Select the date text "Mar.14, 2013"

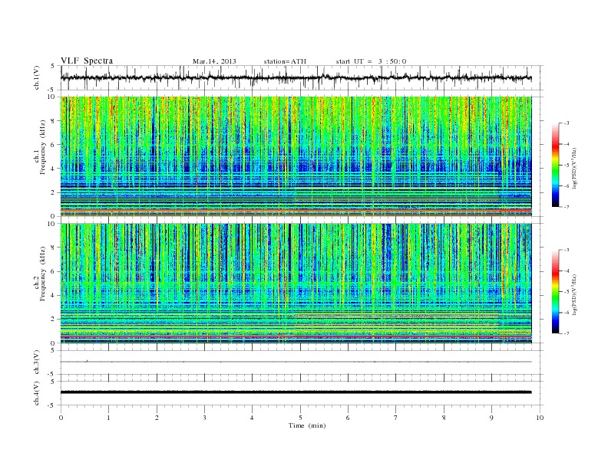point(214,61)
